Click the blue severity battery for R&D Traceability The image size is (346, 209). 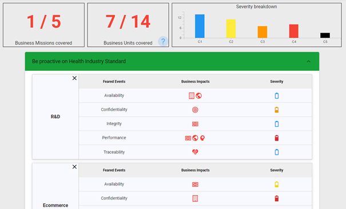276,152
